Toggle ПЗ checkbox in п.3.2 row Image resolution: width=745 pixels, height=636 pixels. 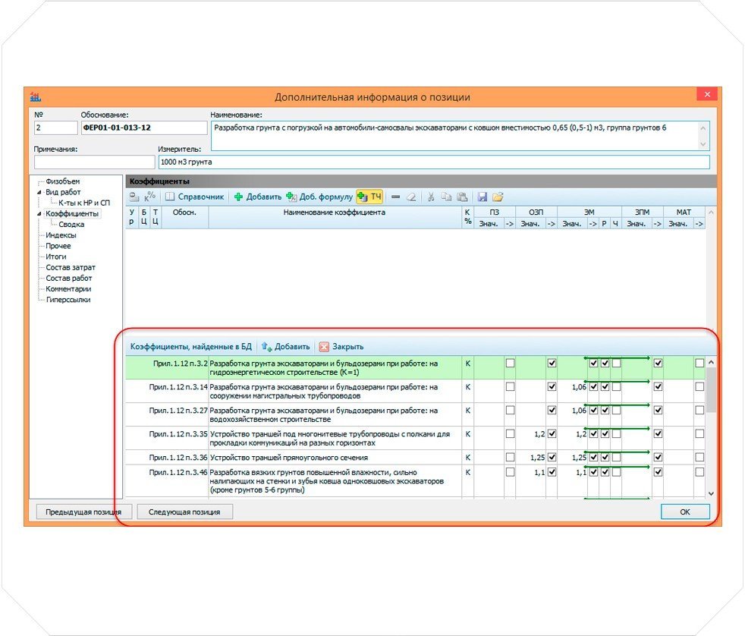pyautogui.click(x=510, y=363)
